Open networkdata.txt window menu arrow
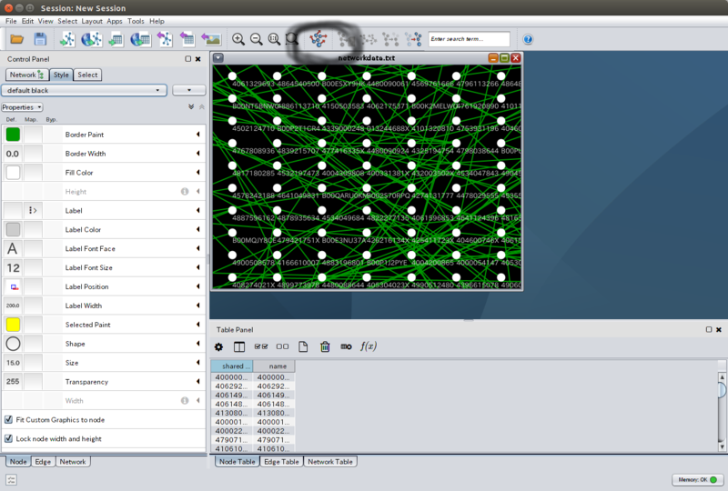728x491 pixels. pyautogui.click(x=218, y=58)
